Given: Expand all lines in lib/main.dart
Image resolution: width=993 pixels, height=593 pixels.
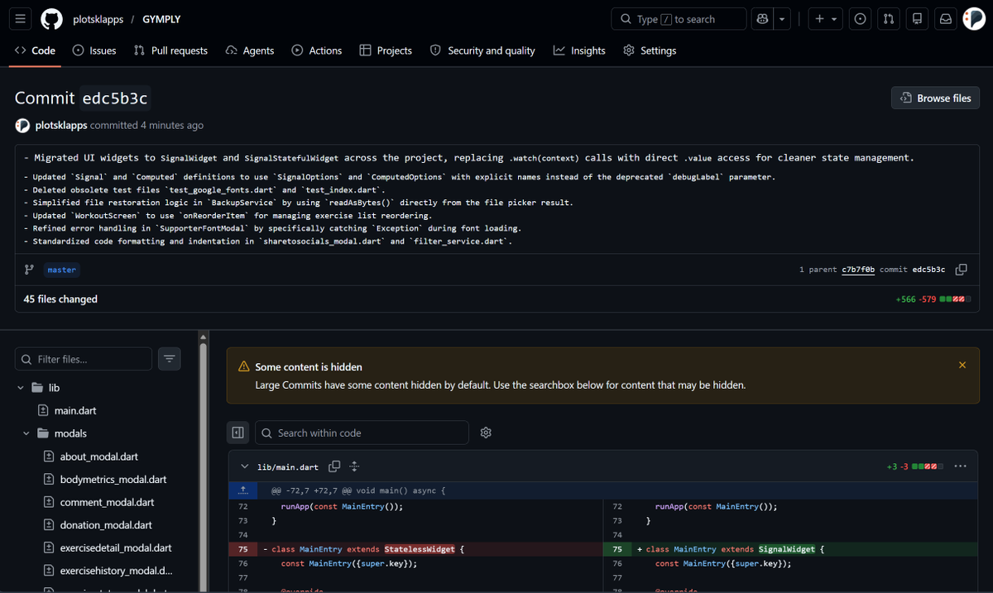Looking at the screenshot, I should 354,466.
